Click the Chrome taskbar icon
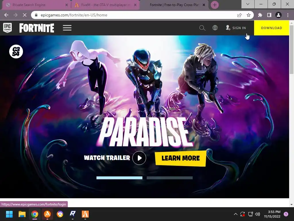 [x=35, y=214]
